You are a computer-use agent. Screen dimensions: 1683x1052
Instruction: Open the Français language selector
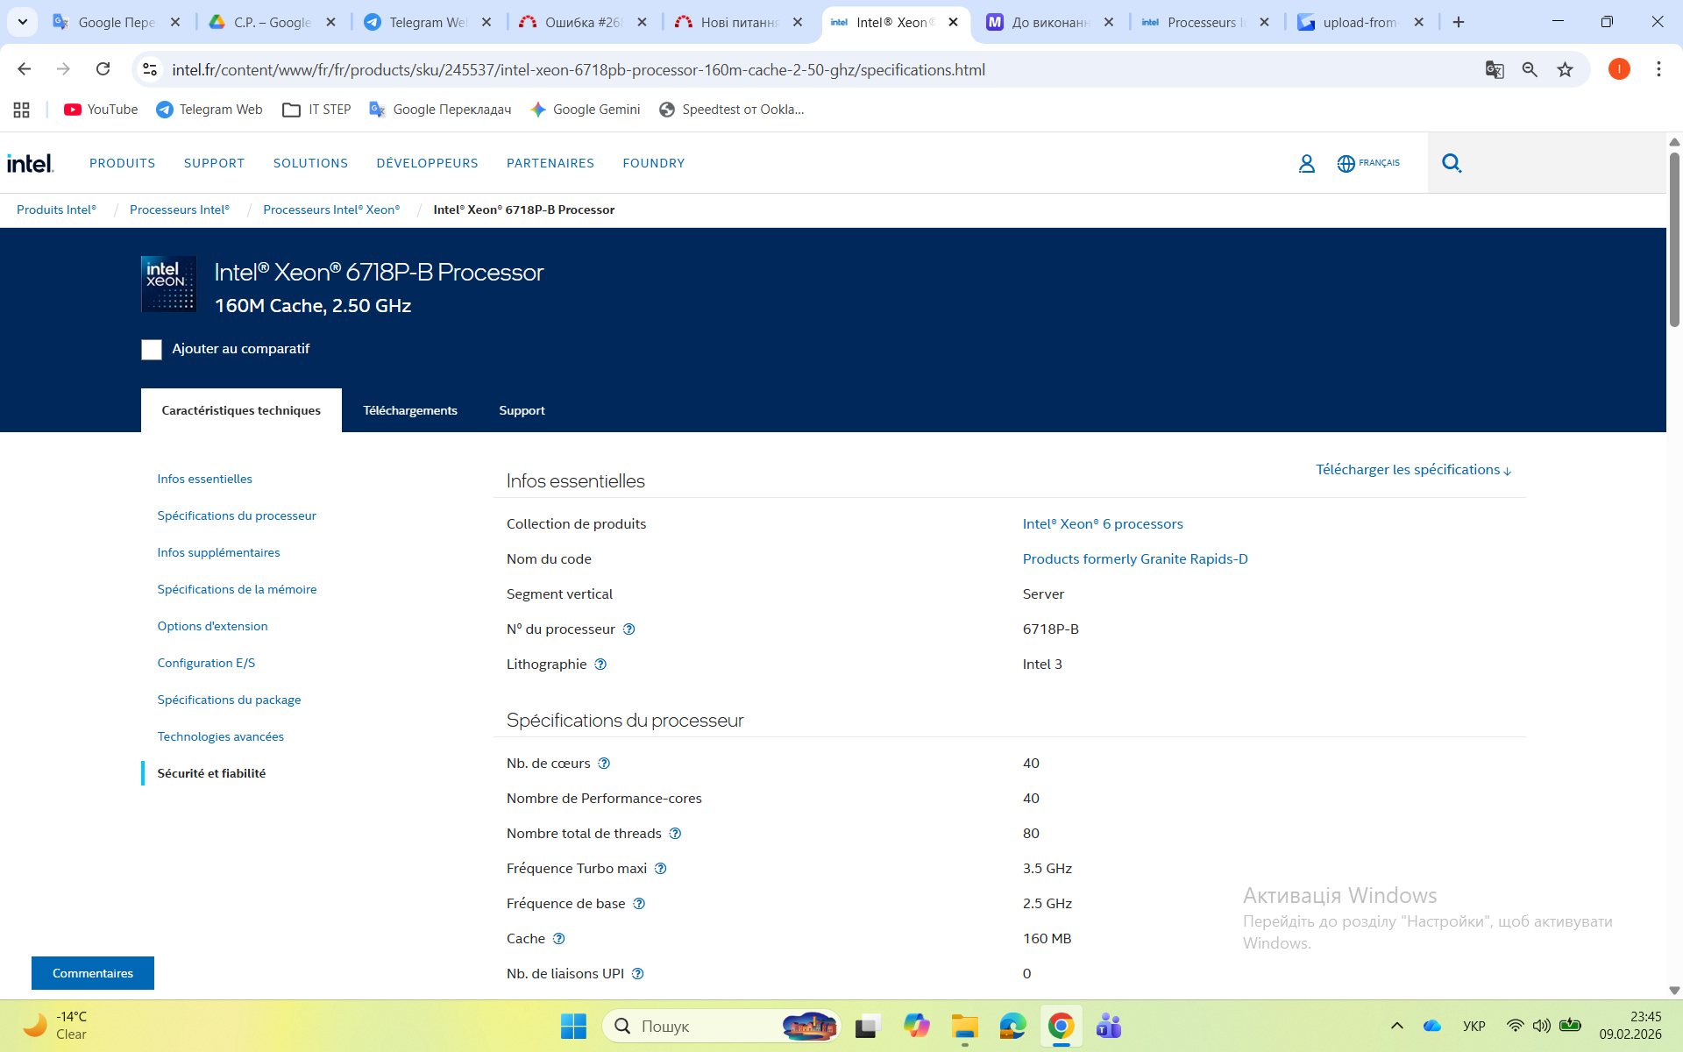pyautogui.click(x=1368, y=163)
